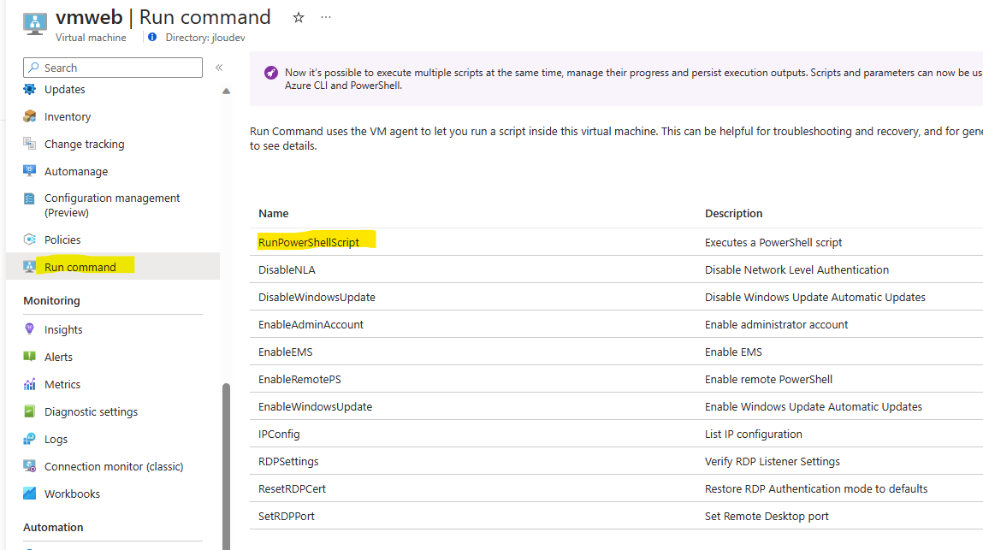The height and width of the screenshot is (550, 983).
Task: Open Change tracking page
Action: [85, 145]
